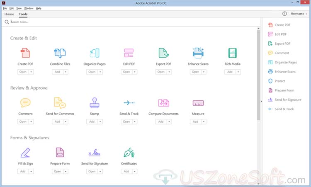Click the help question mark icon
This screenshot has width=311, height=187.
tap(284, 14)
